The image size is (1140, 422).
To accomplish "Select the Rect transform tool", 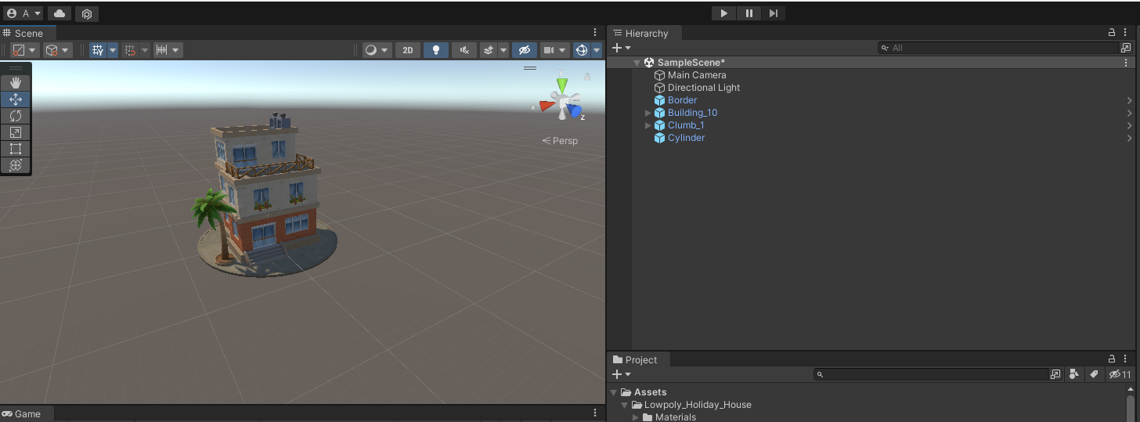I will point(16,149).
